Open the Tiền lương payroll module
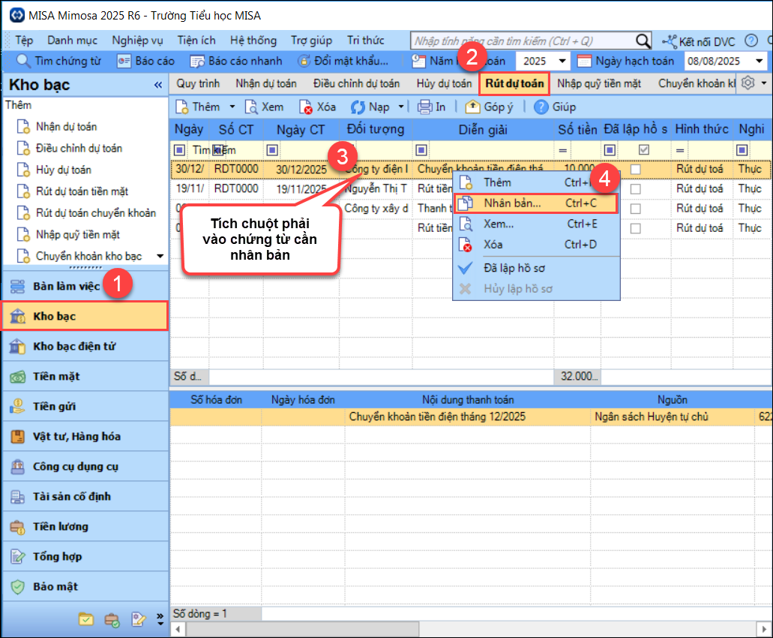 pos(85,527)
